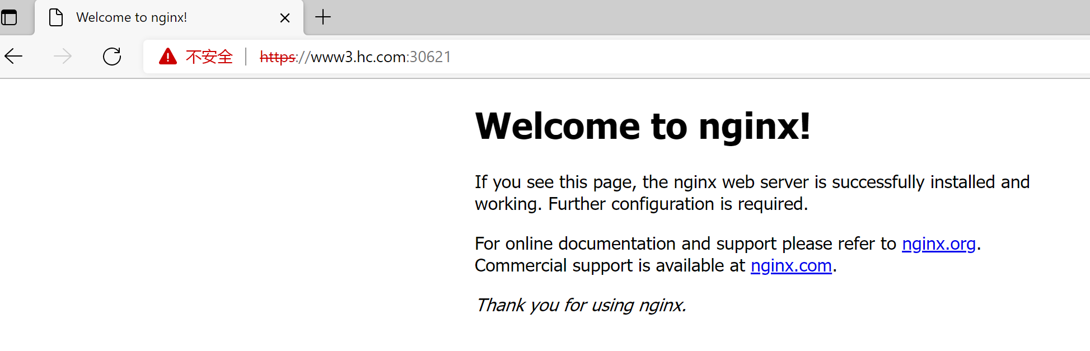The width and height of the screenshot is (1090, 351).
Task: Click the 'Thank you for using nginx' text
Action: (x=581, y=305)
